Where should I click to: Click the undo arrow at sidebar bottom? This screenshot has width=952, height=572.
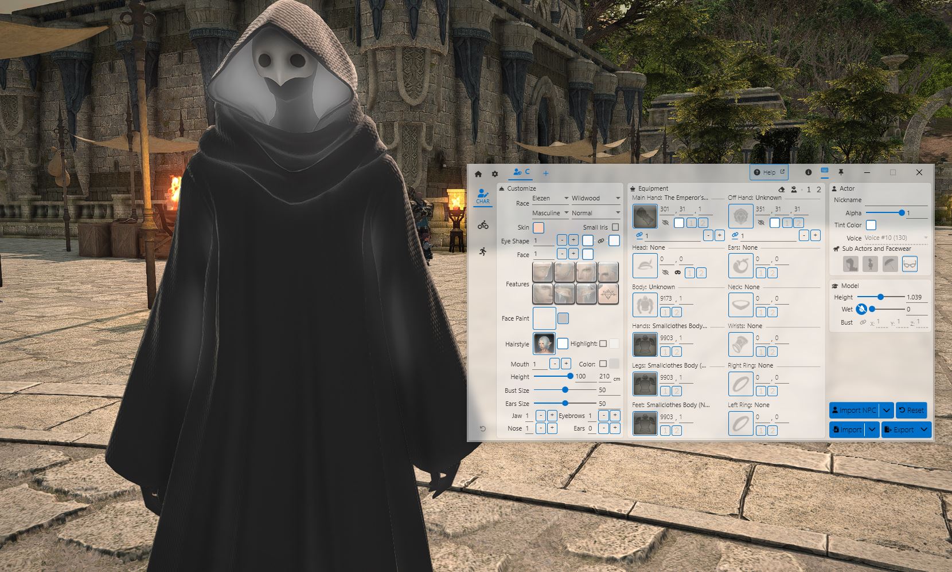point(483,429)
